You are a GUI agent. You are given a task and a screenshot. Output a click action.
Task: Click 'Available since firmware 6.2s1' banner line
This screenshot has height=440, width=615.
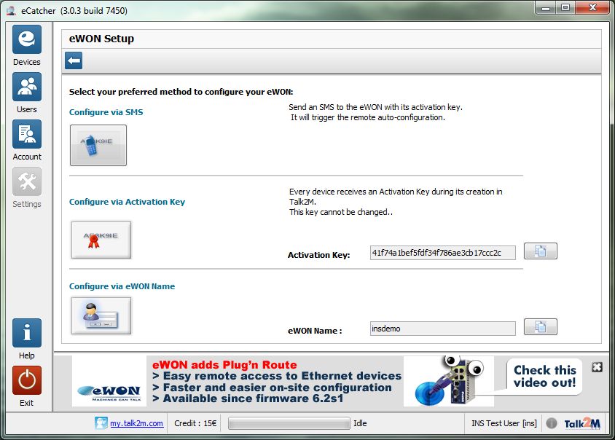click(248, 398)
